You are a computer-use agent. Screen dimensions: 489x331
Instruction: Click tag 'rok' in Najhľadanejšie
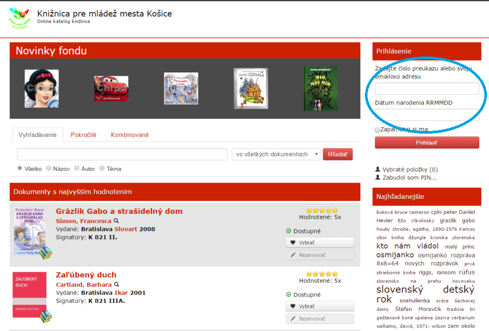point(384,299)
